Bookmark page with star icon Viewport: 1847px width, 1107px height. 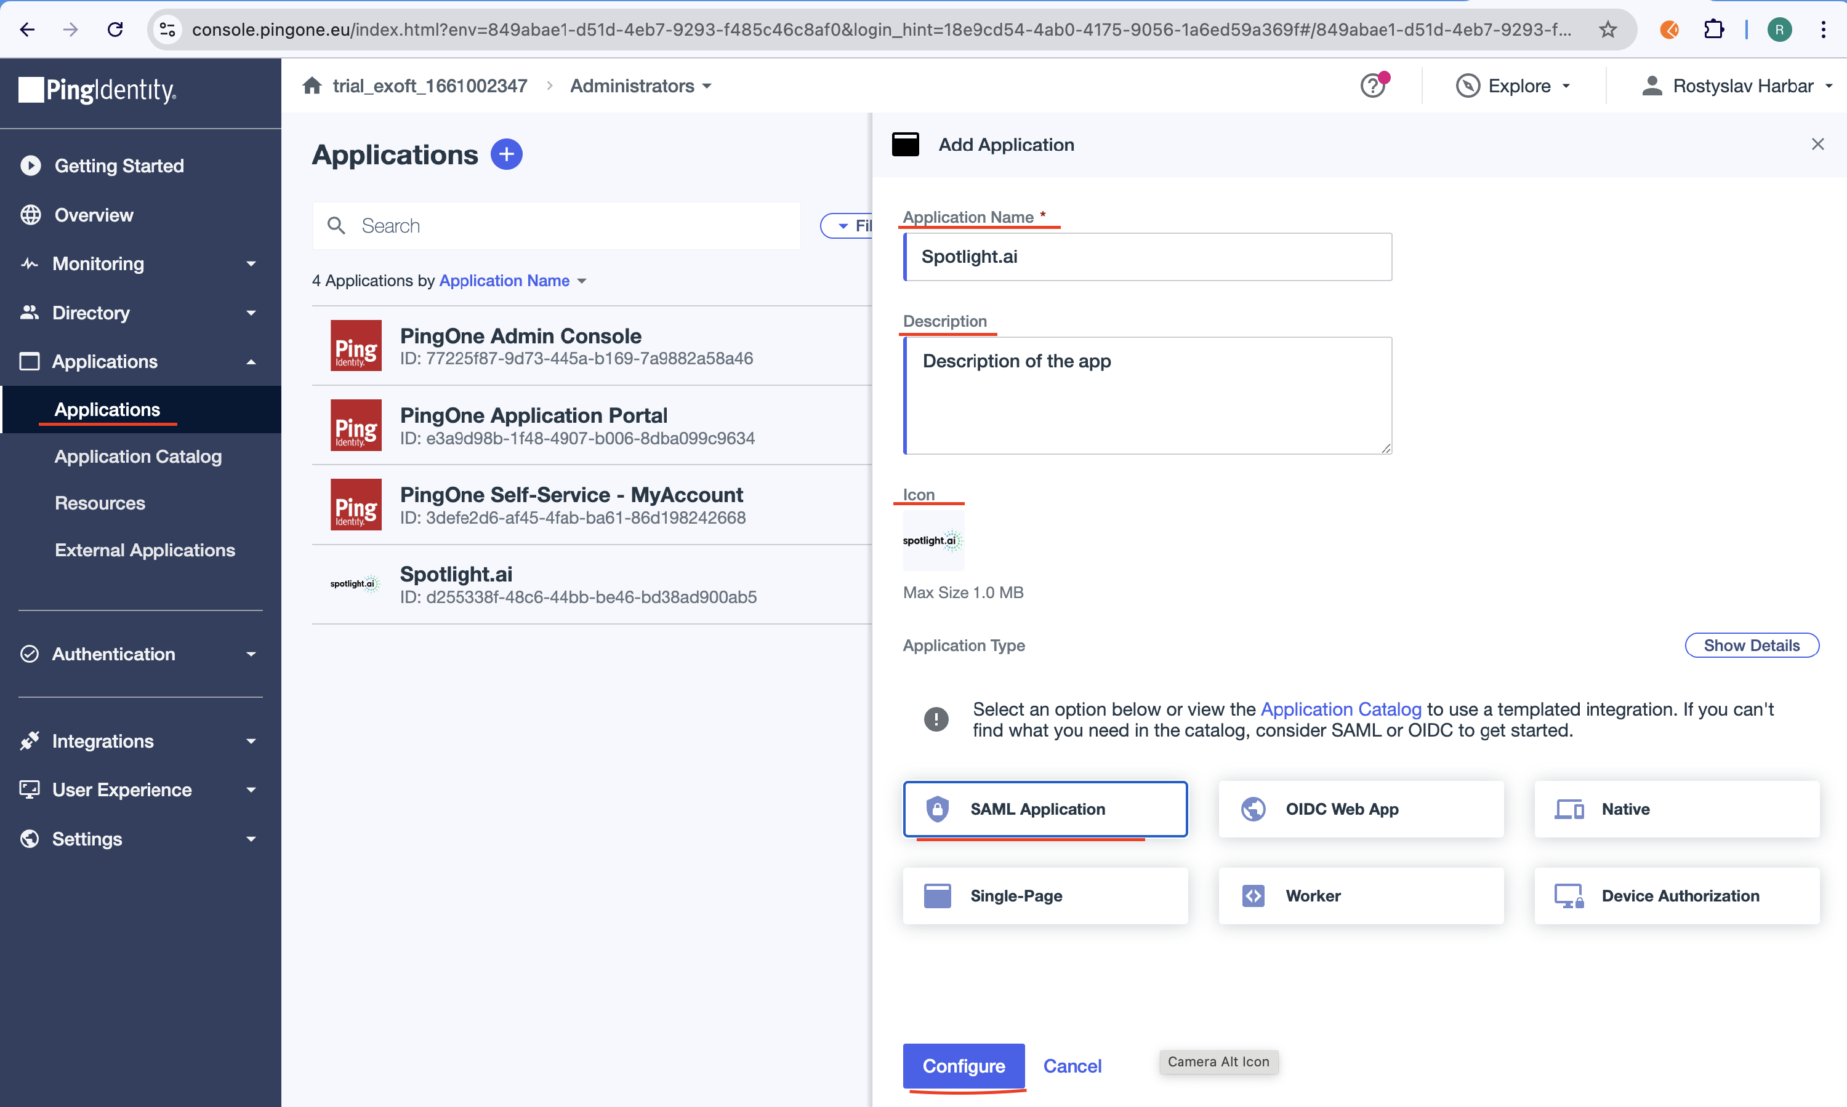coord(1608,29)
